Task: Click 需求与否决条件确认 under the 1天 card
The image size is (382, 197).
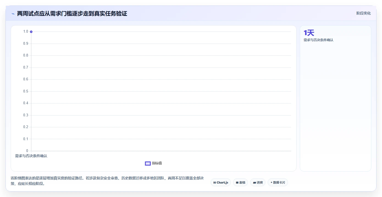Action: 318,40
